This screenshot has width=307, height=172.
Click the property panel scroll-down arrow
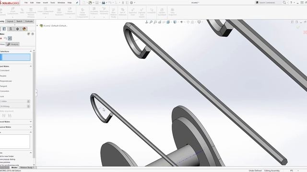point(34,165)
